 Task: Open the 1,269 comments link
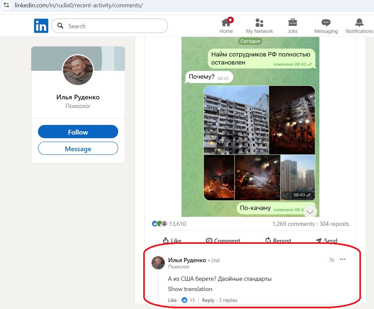coord(293,224)
